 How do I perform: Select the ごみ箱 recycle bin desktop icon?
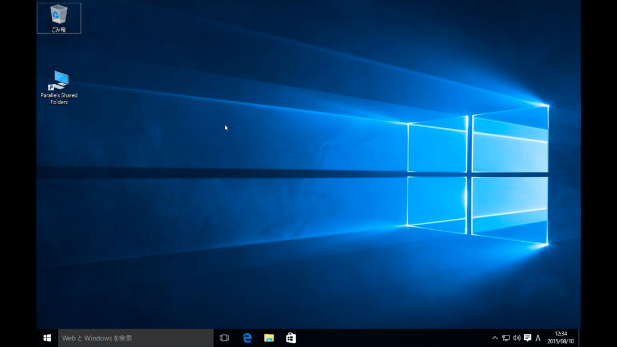coord(58,18)
